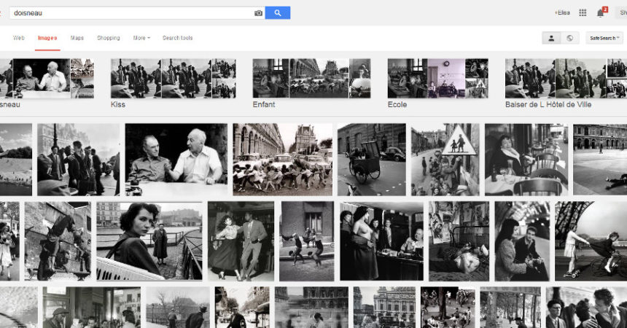This screenshot has width=627, height=328.
Task: Open the Enfant category thumbnail strip
Action: [x=311, y=79]
